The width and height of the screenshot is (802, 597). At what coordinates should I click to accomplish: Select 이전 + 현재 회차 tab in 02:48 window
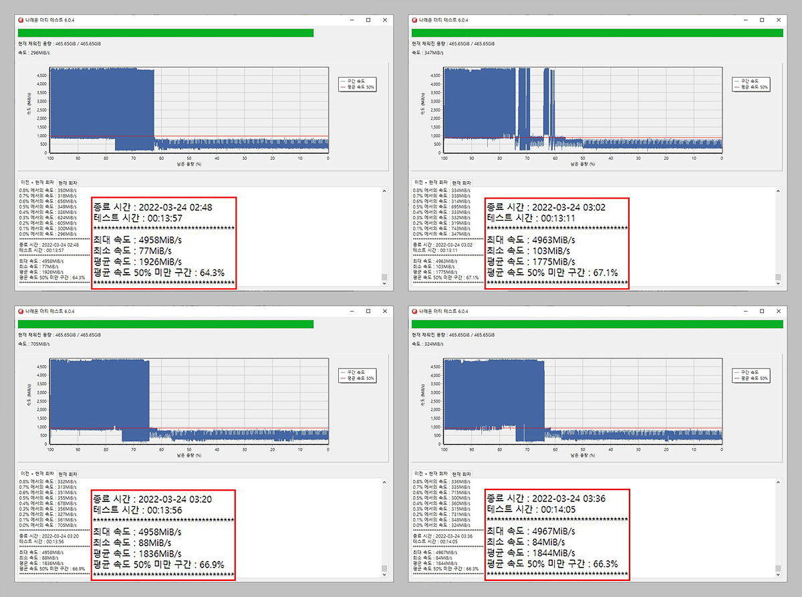[37, 182]
